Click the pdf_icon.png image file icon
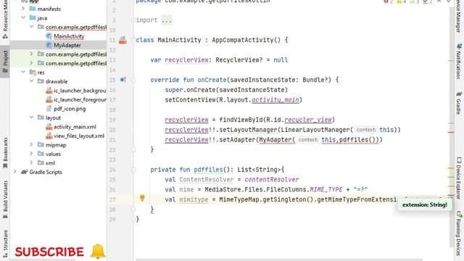This screenshot has height=261, width=464. pos(49,109)
